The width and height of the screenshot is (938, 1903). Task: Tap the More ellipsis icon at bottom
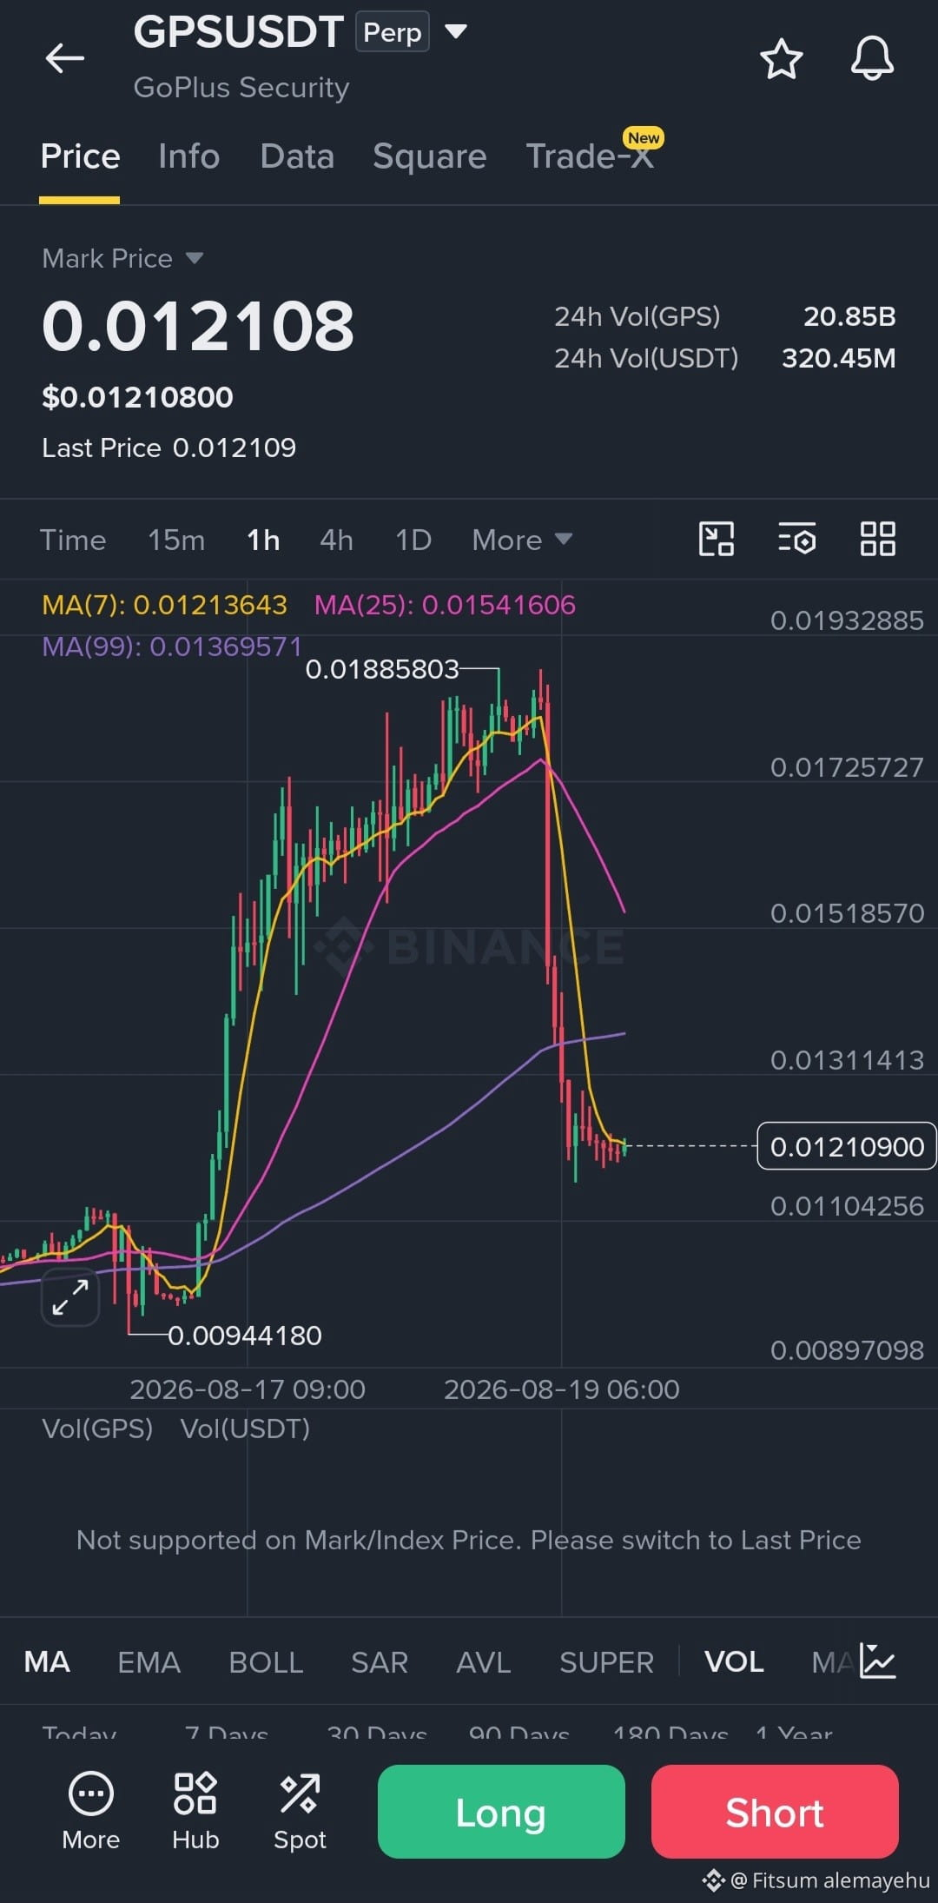pyautogui.click(x=91, y=1810)
